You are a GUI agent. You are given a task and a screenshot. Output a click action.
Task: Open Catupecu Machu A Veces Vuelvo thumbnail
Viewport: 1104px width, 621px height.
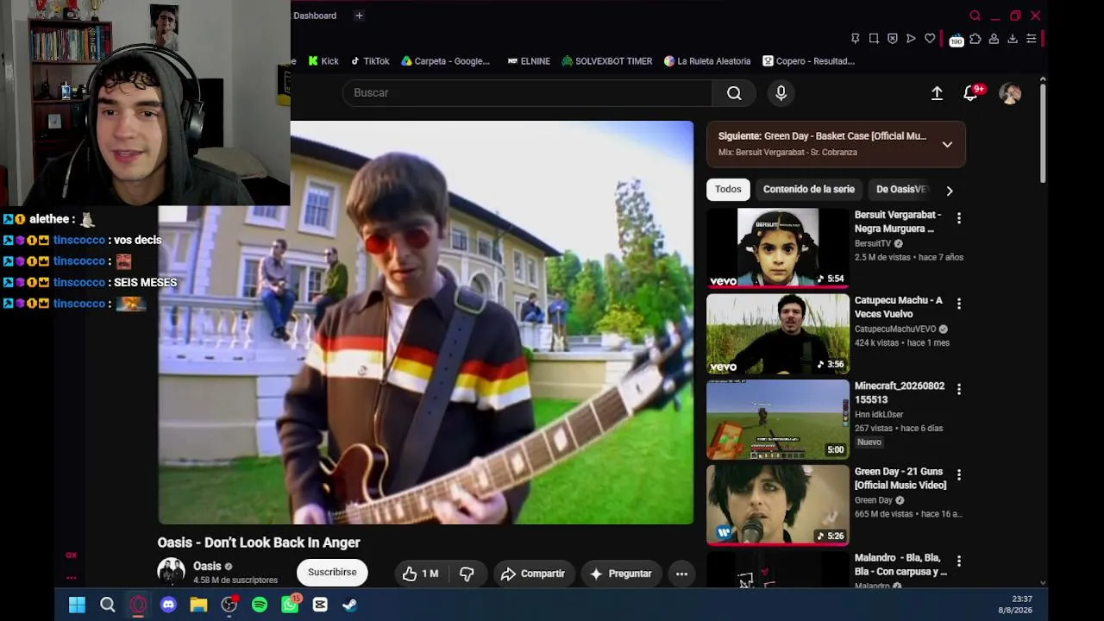click(778, 334)
